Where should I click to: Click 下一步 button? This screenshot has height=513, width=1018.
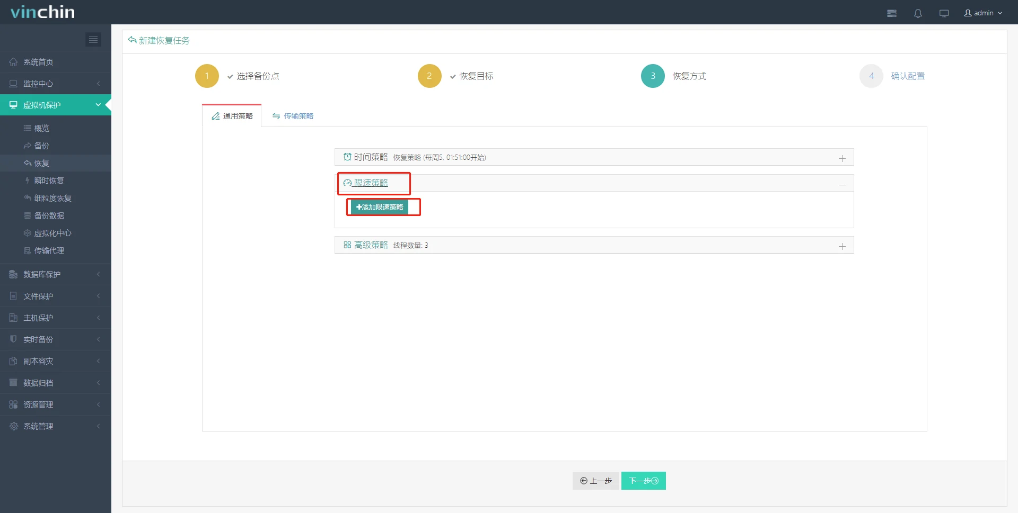click(x=644, y=481)
